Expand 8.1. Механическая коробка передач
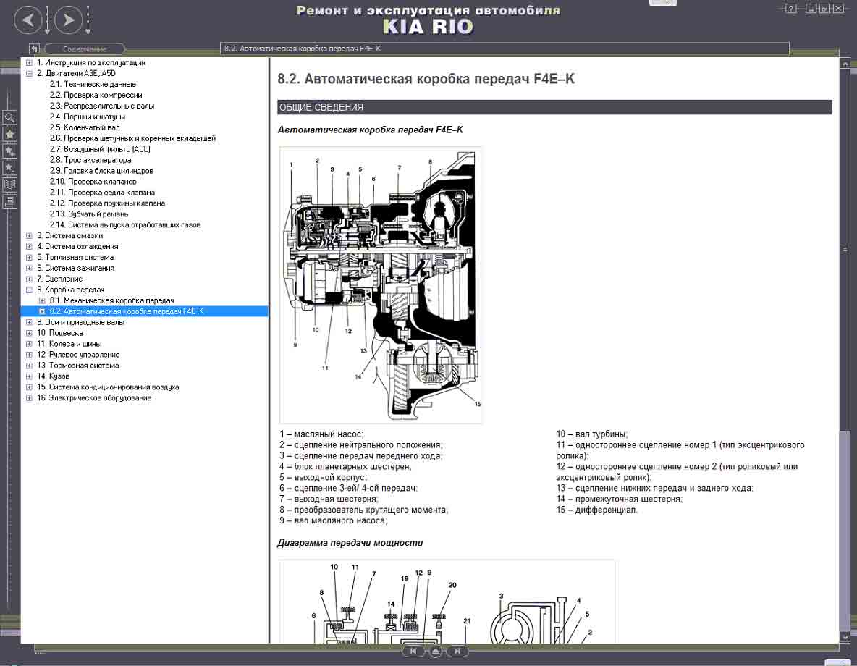This screenshot has height=666, width=857. click(42, 301)
